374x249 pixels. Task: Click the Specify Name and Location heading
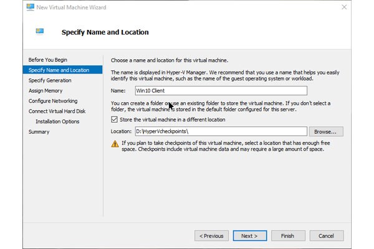tap(105, 32)
